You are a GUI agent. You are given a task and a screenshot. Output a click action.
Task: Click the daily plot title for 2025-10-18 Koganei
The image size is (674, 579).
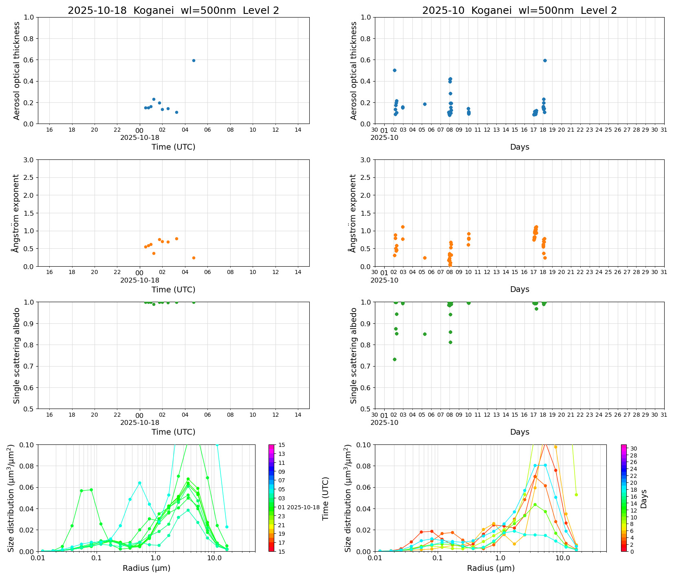173,11
